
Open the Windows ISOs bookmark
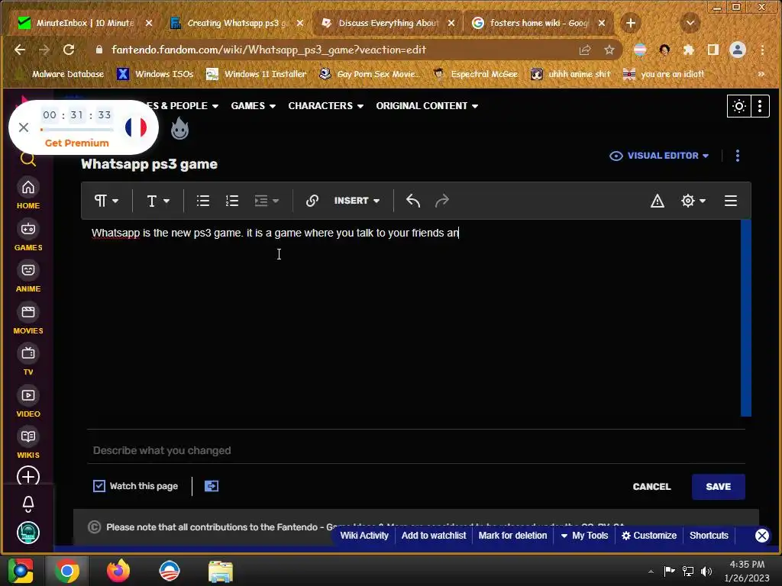pos(156,74)
